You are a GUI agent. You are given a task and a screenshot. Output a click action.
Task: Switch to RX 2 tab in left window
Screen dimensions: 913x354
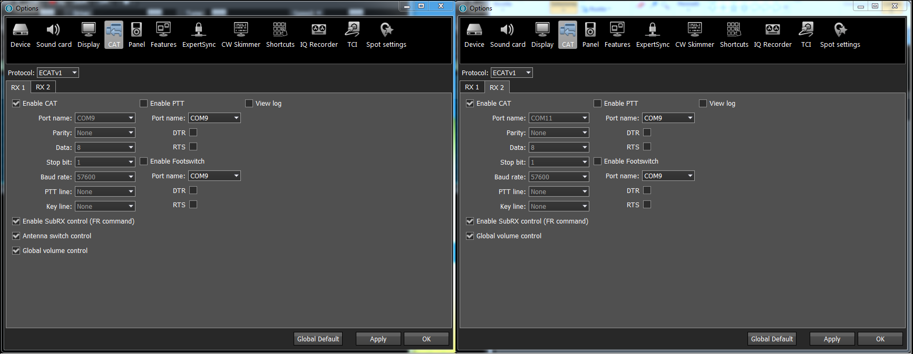[x=43, y=87]
